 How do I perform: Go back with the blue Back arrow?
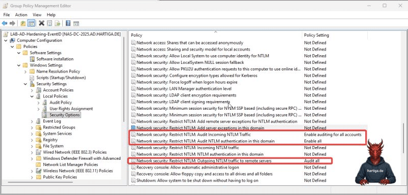pos(5,23)
